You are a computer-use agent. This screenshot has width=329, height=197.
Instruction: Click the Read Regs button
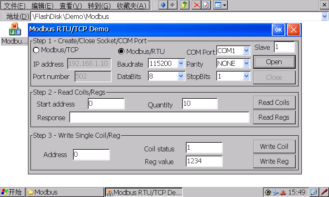click(x=274, y=117)
